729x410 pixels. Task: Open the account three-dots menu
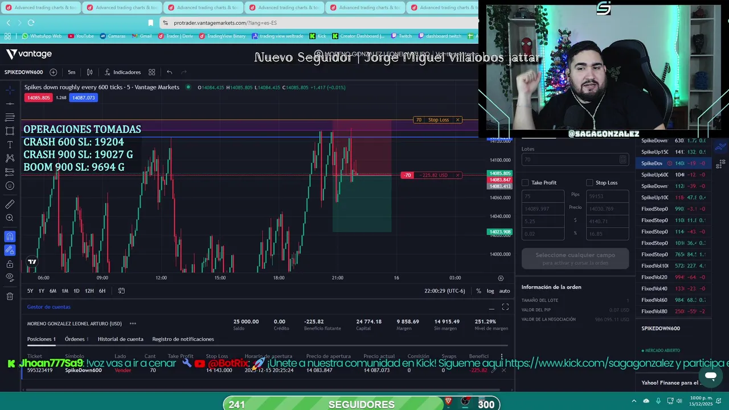tap(133, 323)
